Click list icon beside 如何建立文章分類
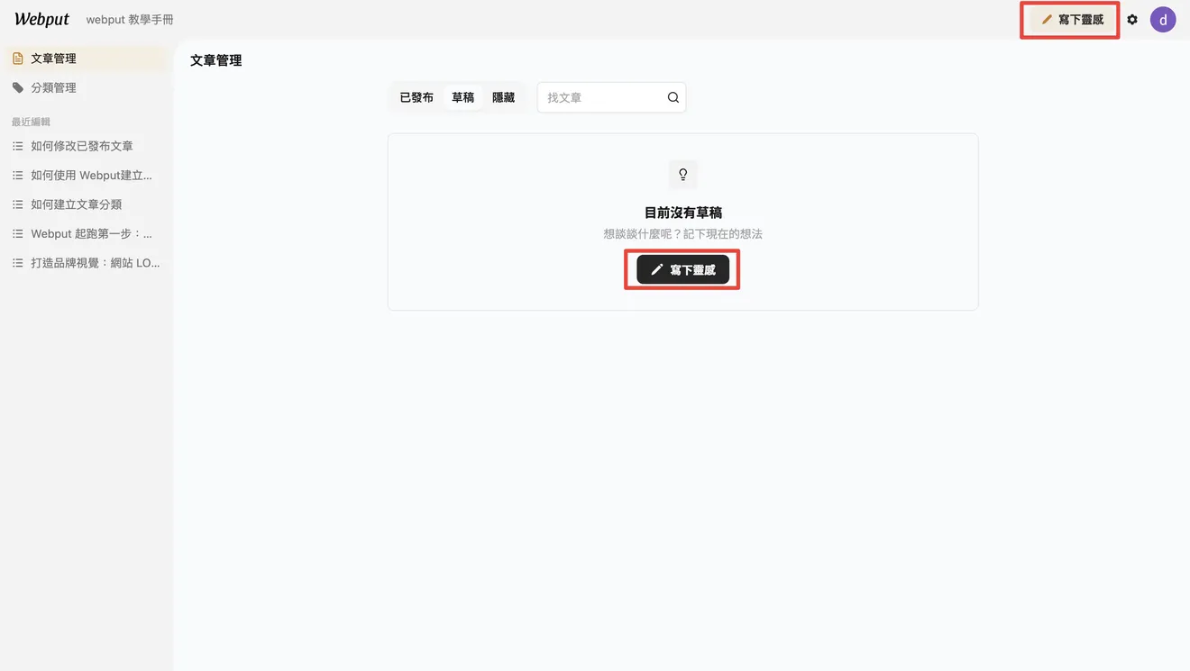This screenshot has height=671, width=1190. click(x=18, y=204)
